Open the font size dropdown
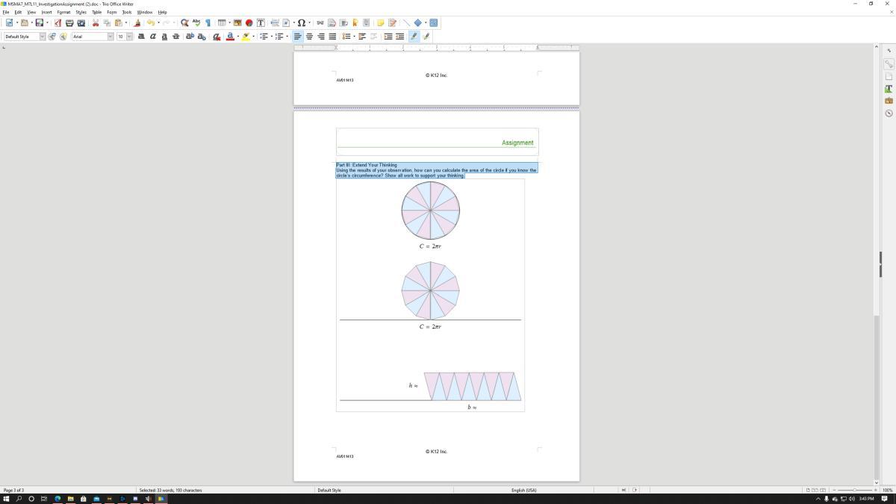Image resolution: width=896 pixels, height=504 pixels. (x=129, y=37)
